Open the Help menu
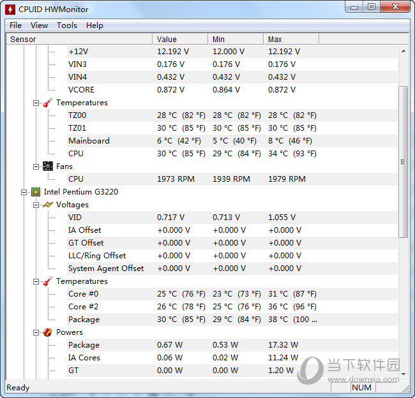This screenshot has height=398, width=415. (x=94, y=26)
